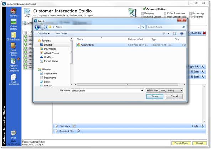This screenshot has width=211, height=149.
Task: Select Recent Places in navigation pane
Action: tap(49, 61)
